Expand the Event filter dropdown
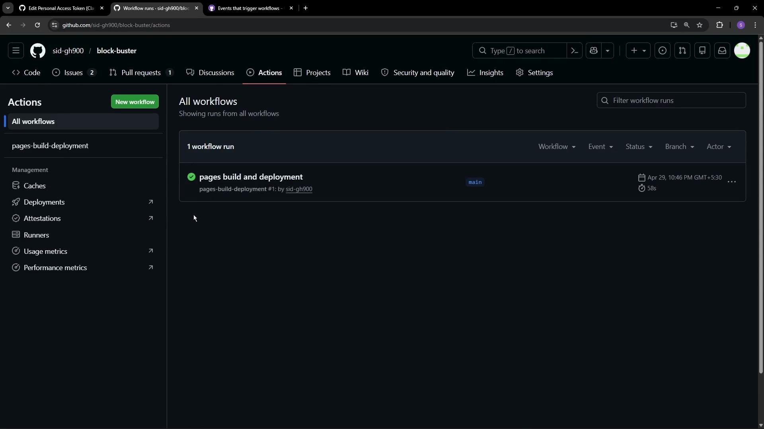Image resolution: width=764 pixels, height=429 pixels. [x=601, y=147]
